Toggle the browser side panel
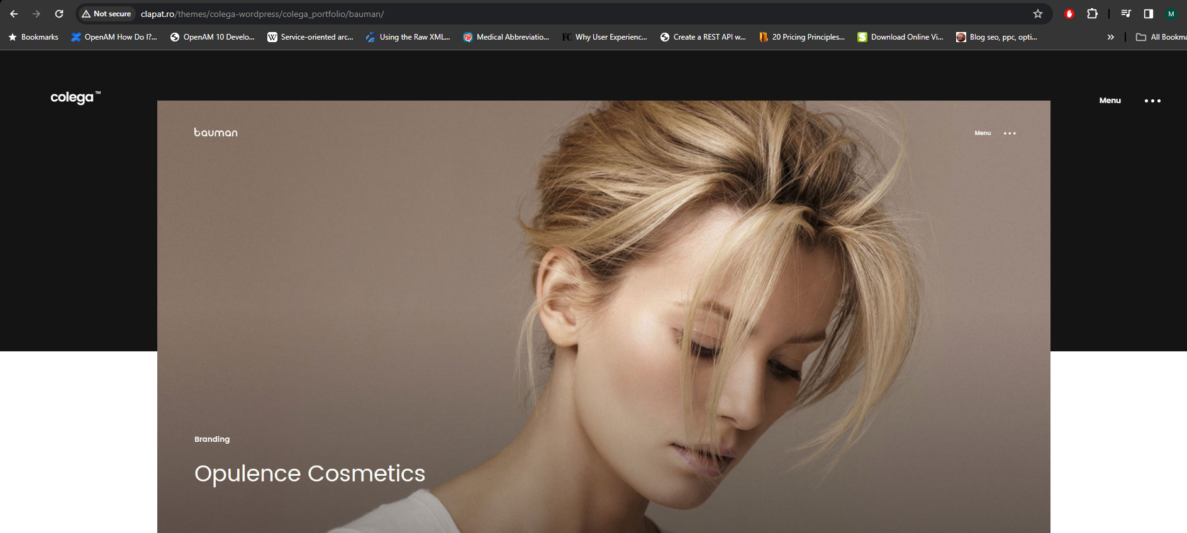Image resolution: width=1187 pixels, height=533 pixels. pyautogui.click(x=1149, y=14)
